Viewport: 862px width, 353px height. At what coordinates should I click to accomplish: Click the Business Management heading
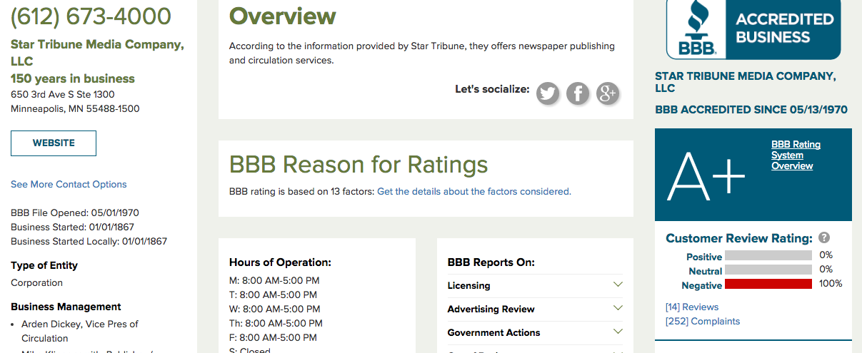click(x=66, y=307)
